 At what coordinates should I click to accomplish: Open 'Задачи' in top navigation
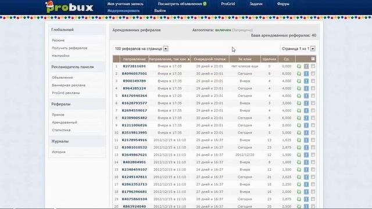pos(256,4)
